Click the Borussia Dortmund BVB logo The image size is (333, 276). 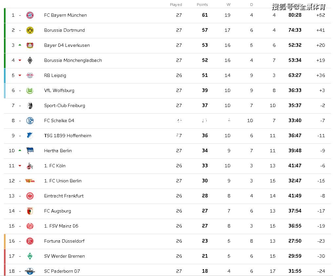click(x=30, y=30)
